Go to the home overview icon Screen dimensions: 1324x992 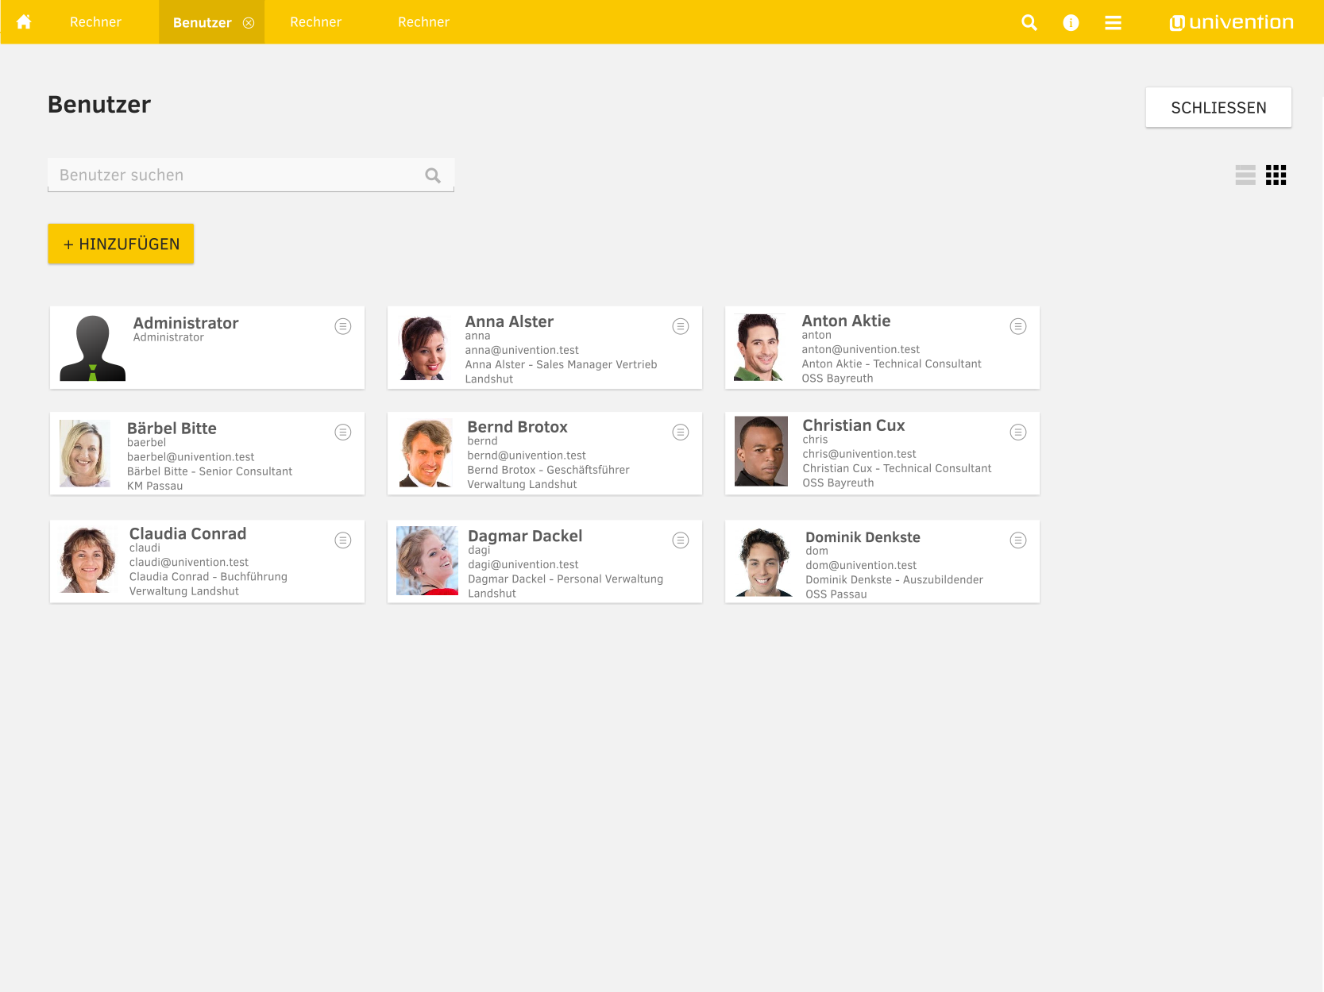24,22
